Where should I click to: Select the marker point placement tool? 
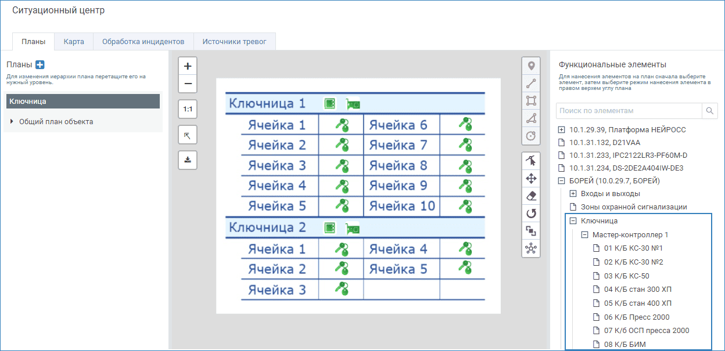531,66
